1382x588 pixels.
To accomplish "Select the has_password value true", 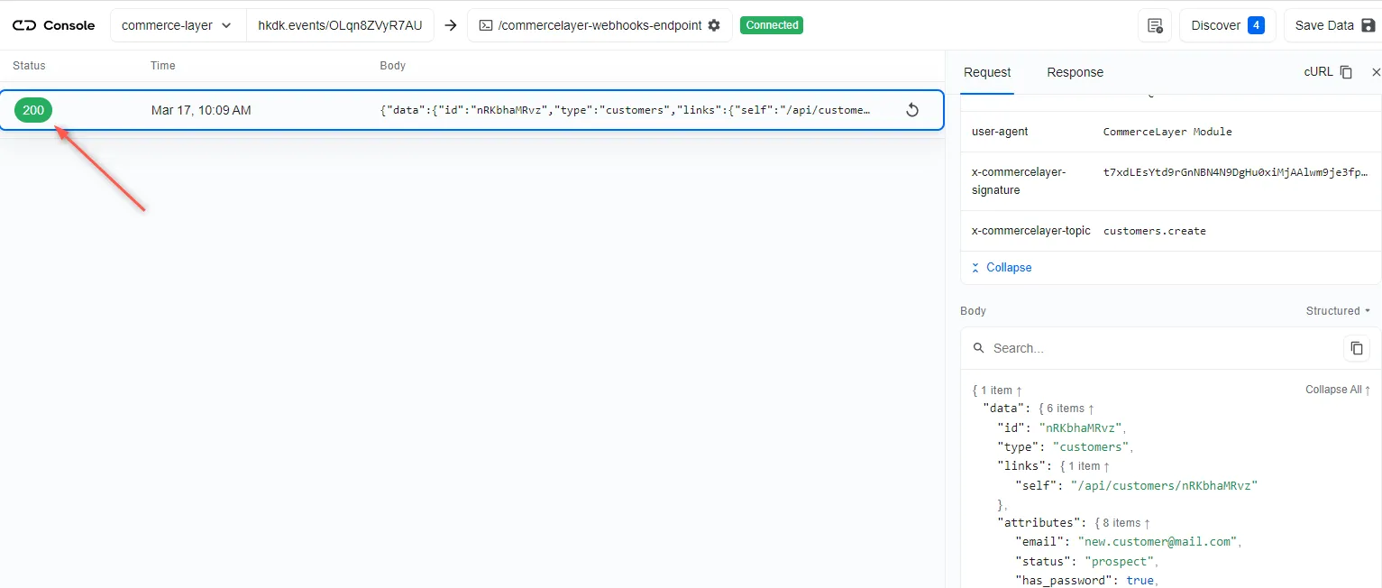I will 1139,580.
